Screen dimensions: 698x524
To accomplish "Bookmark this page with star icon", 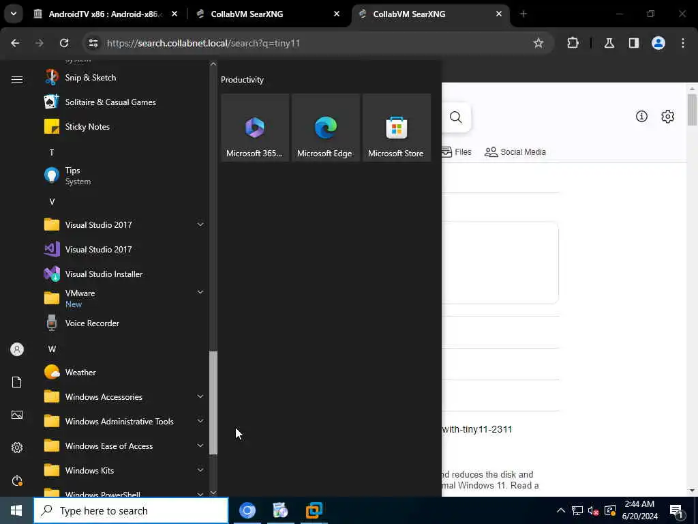I will [x=538, y=43].
